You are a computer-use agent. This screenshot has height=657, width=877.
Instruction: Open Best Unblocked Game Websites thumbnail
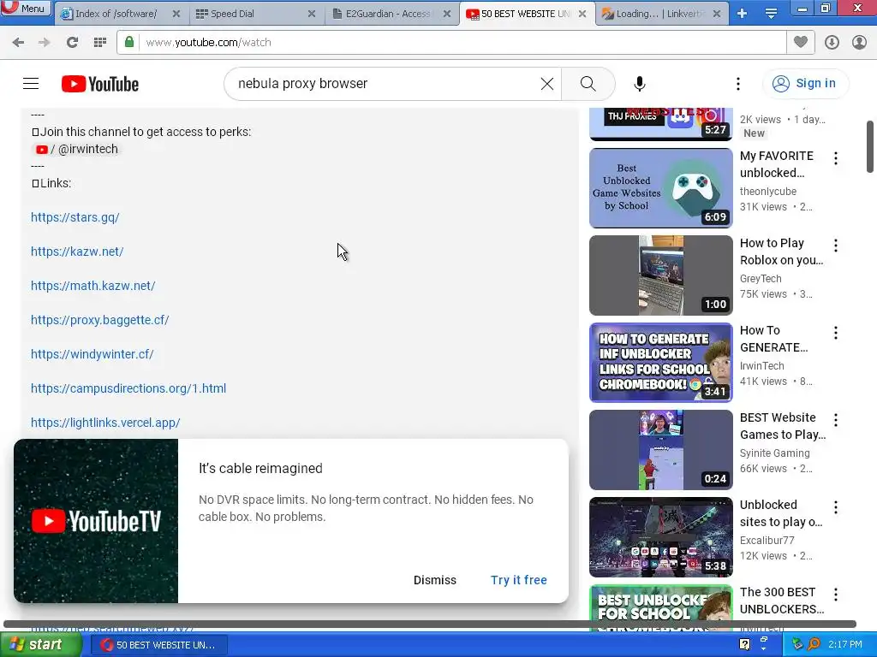tap(660, 187)
